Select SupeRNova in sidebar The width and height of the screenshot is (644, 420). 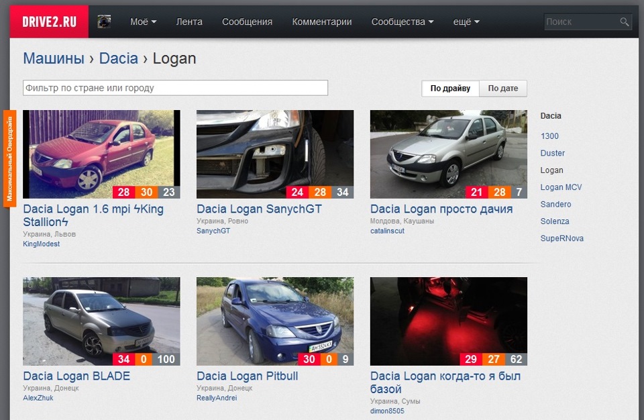point(562,238)
